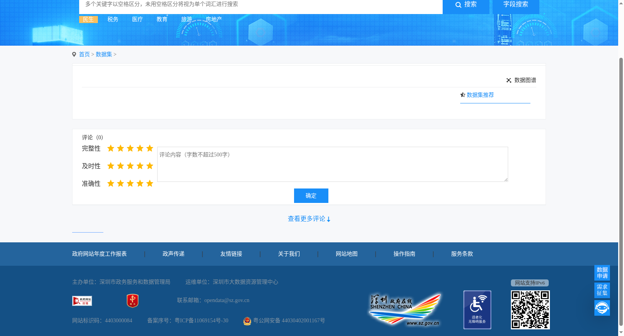Open 政声传递 footer link

coord(174,254)
